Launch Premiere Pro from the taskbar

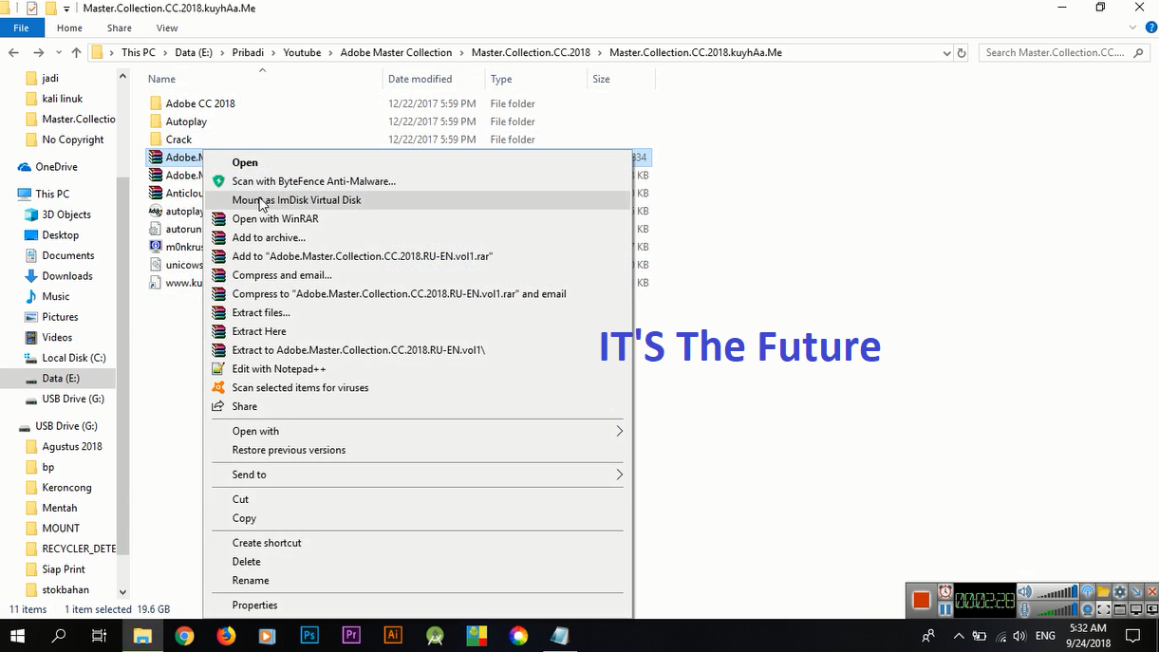351,636
